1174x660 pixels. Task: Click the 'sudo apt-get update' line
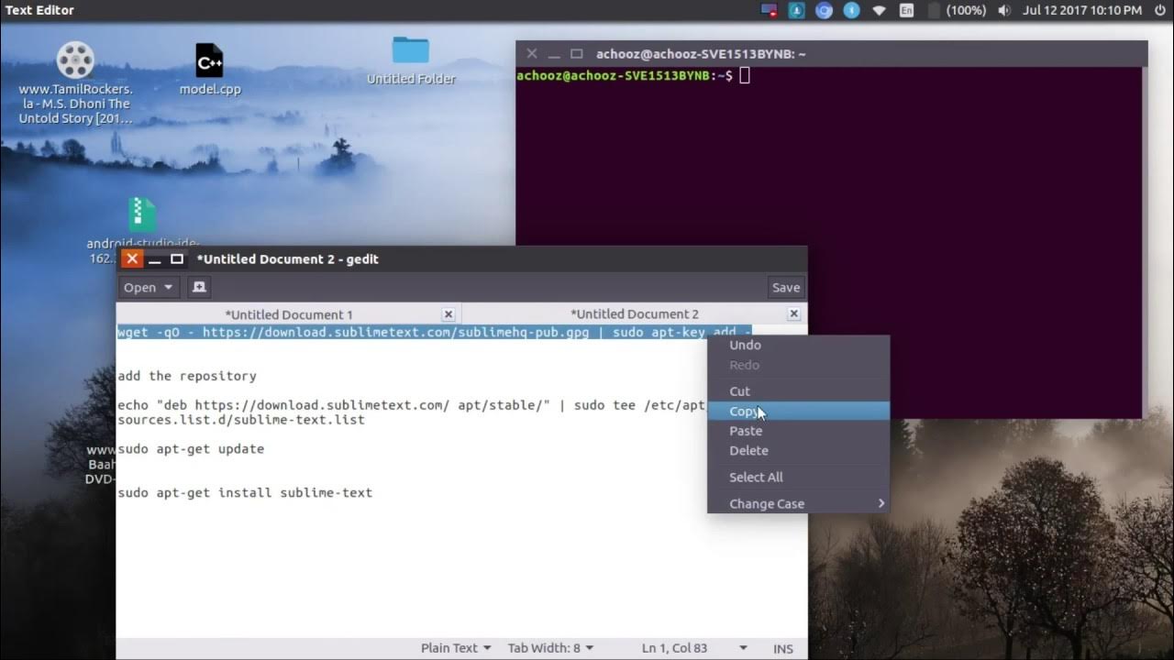coord(191,449)
